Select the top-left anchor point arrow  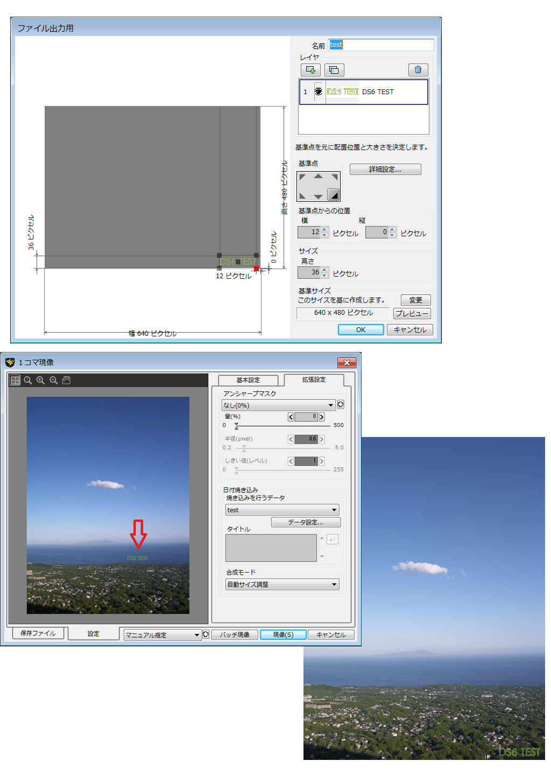302,177
